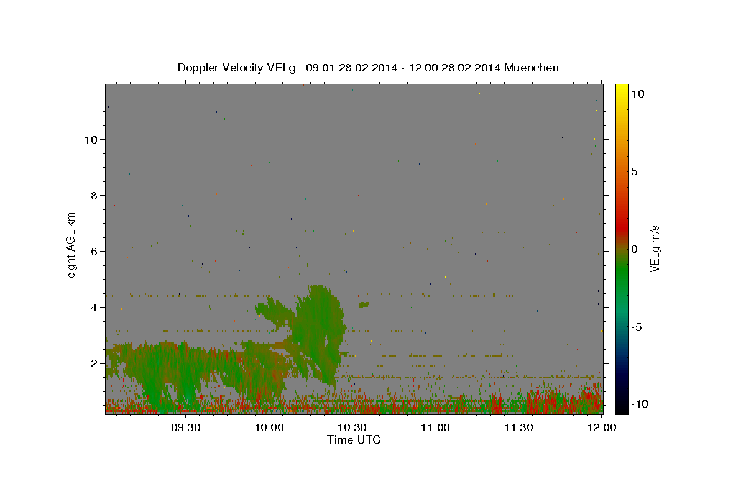The width and height of the screenshot is (746, 497).
Task: Click the 11:30 time tick label
Action: pos(518,427)
